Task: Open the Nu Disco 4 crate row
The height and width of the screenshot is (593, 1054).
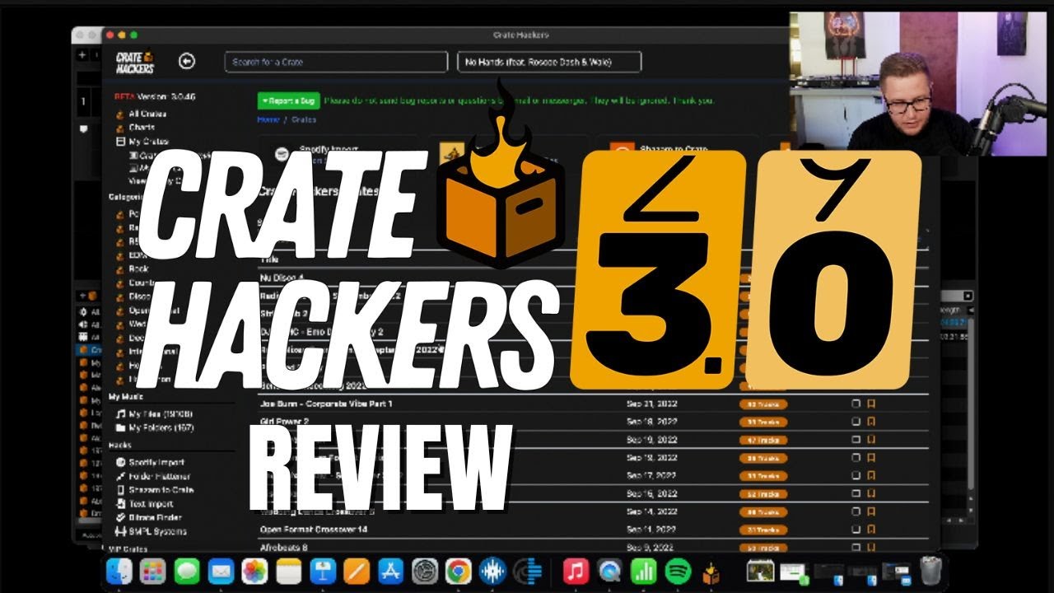Action: (x=282, y=278)
